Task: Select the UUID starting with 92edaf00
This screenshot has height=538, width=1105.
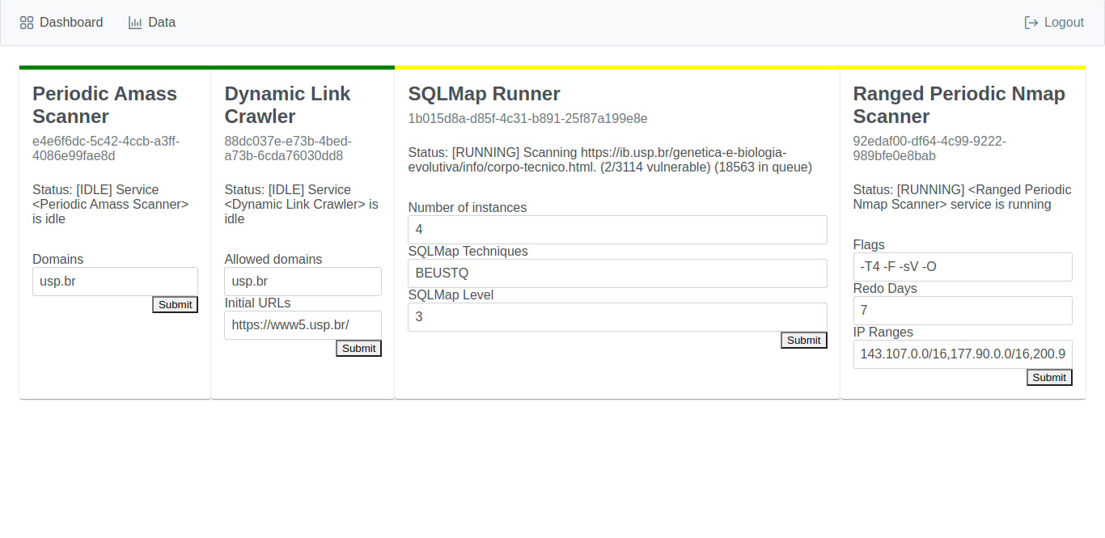Action: click(x=929, y=148)
